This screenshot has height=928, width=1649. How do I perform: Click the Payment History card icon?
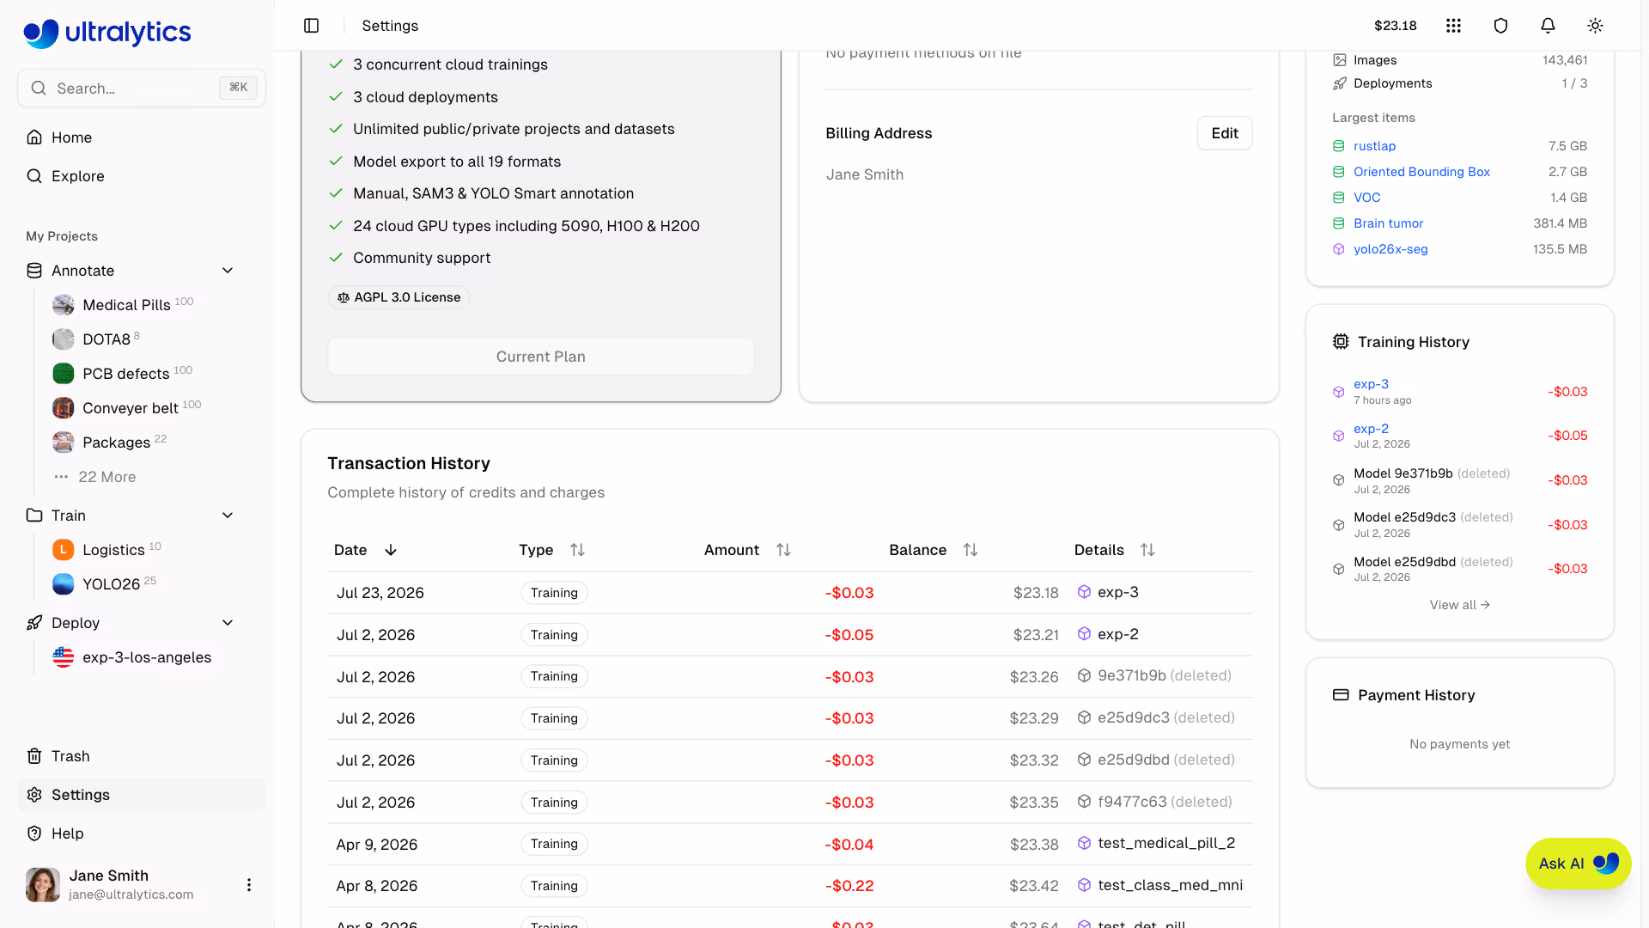click(1341, 695)
